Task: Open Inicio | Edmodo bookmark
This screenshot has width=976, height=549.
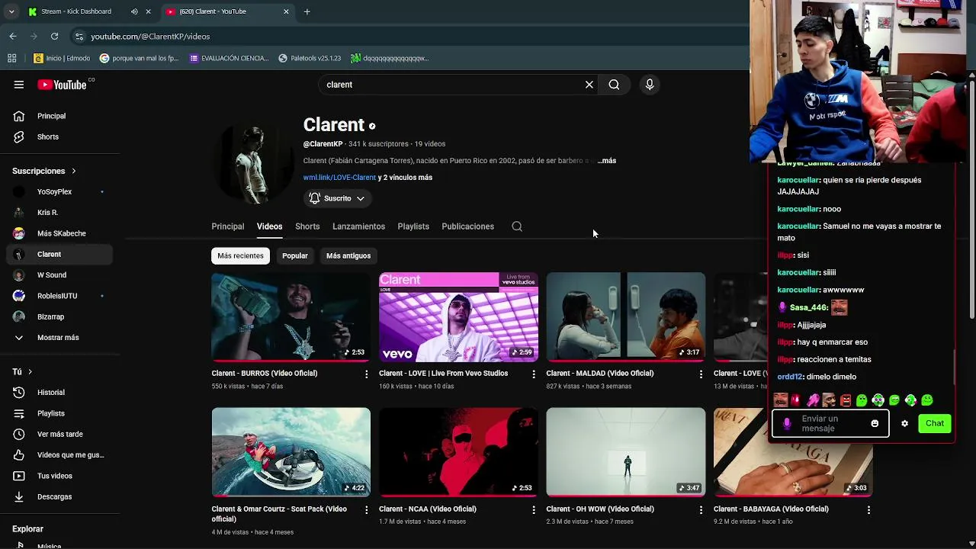Action: (x=62, y=58)
